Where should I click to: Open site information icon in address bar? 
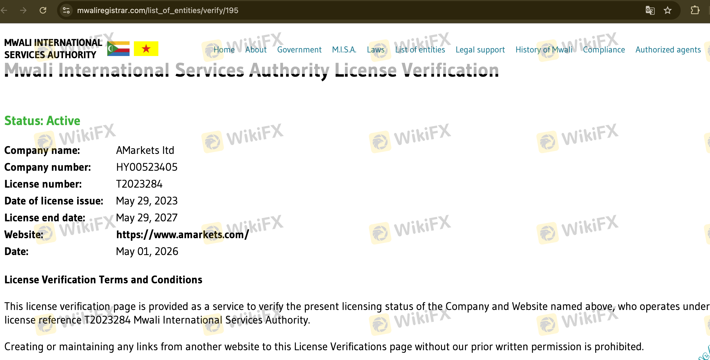pos(66,11)
